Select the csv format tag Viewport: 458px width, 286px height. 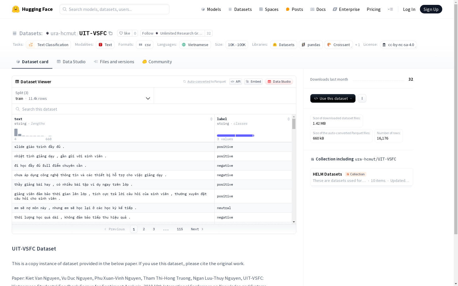tap(145, 45)
